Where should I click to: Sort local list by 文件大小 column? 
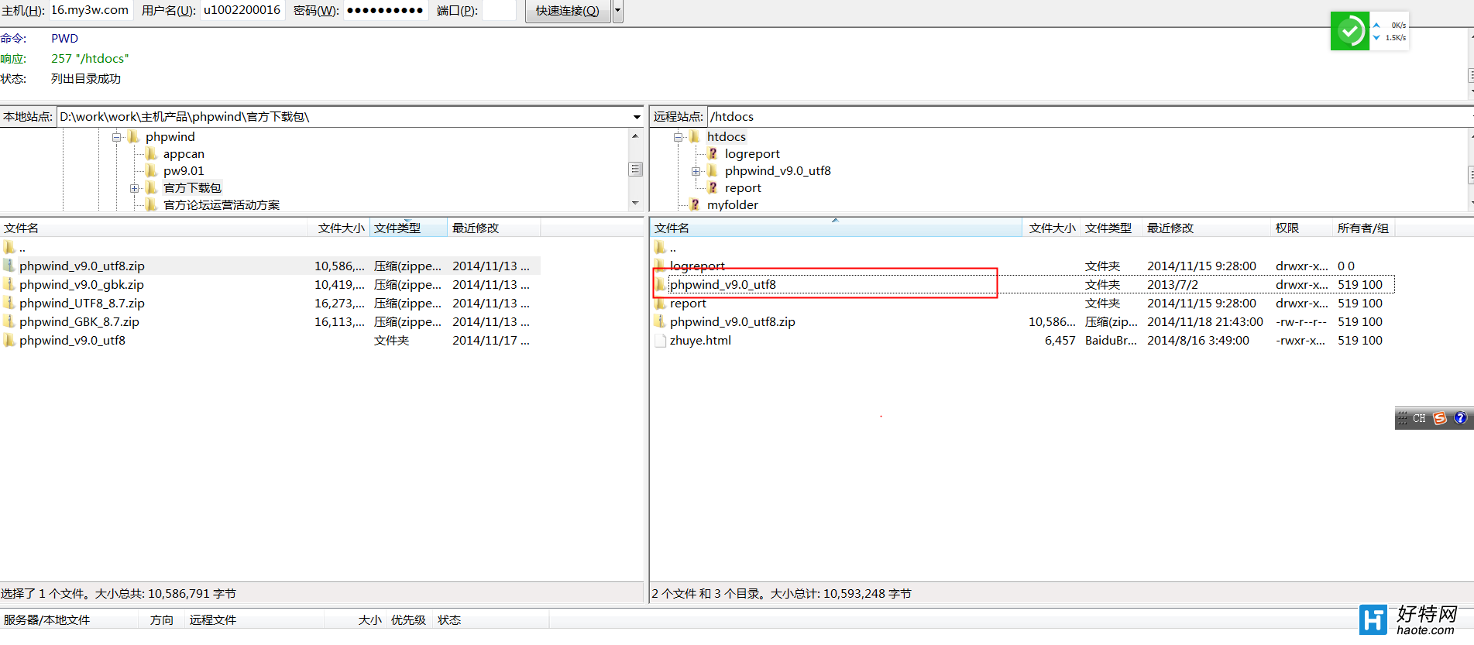click(x=338, y=228)
